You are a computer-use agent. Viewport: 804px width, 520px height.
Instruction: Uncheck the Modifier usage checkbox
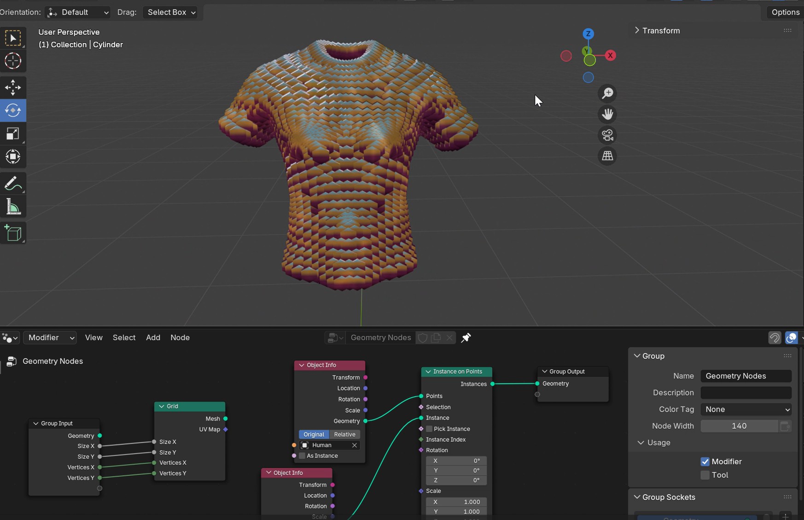click(705, 461)
